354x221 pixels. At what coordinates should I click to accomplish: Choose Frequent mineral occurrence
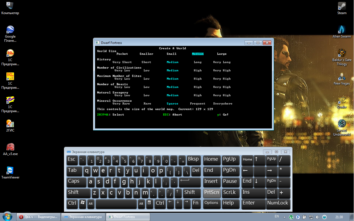(x=198, y=104)
